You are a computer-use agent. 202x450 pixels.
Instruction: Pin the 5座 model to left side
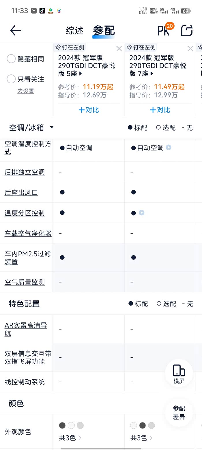tap(70, 47)
